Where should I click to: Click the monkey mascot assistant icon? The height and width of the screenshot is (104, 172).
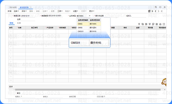(164, 82)
